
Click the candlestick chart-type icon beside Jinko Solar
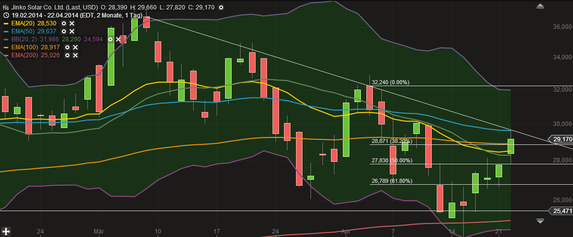(x=6, y=7)
